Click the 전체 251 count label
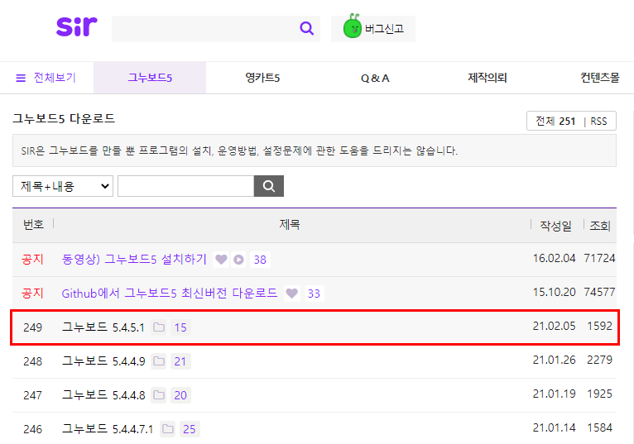Screen dimensions: 634x444 [x=555, y=122]
